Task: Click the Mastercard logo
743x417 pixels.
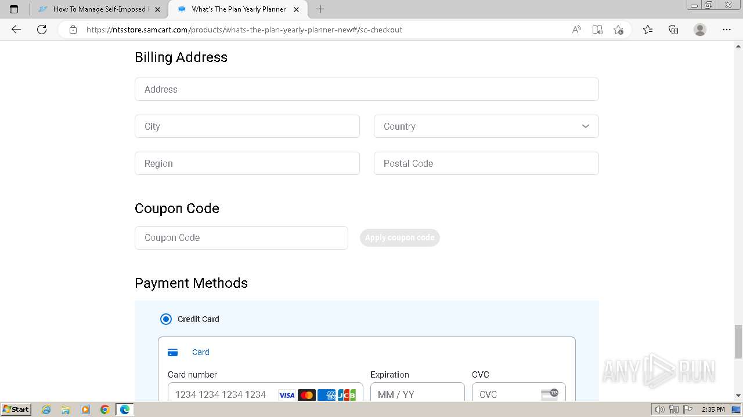Action: click(306, 395)
